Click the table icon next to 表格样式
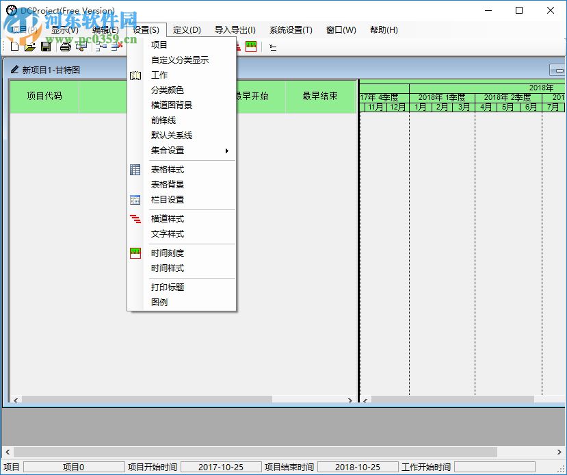 pos(135,169)
